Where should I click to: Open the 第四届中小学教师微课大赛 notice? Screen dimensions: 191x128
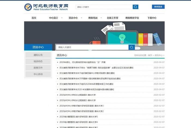[87, 73]
